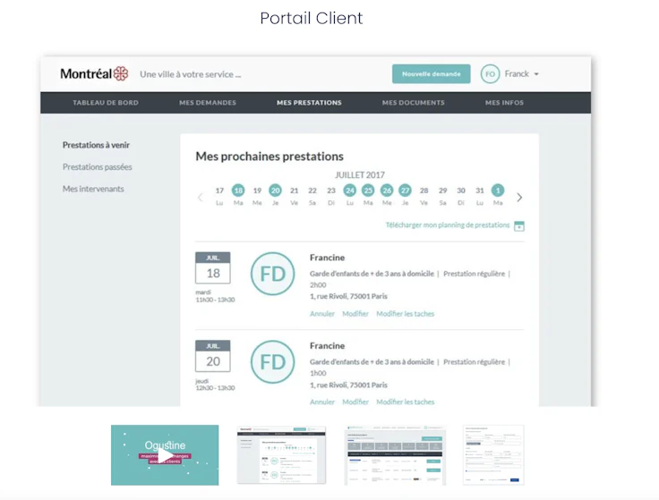Select highlighted day 27 in calendar
659x500 pixels.
point(405,191)
